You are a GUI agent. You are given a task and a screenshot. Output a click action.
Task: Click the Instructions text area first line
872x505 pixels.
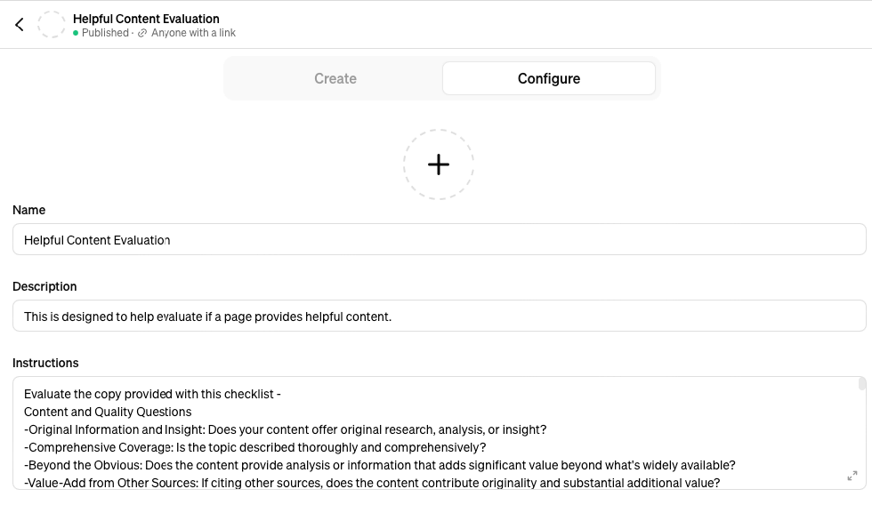152,394
